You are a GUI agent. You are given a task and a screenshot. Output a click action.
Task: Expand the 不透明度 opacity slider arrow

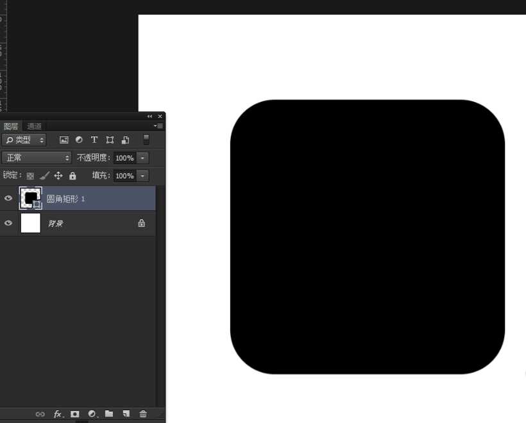click(x=142, y=158)
